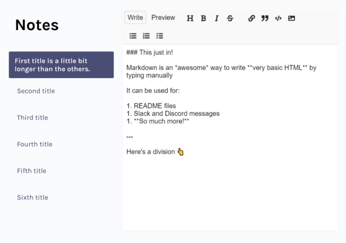Apply italic formatting
This screenshot has height=243, width=346.
tap(217, 18)
